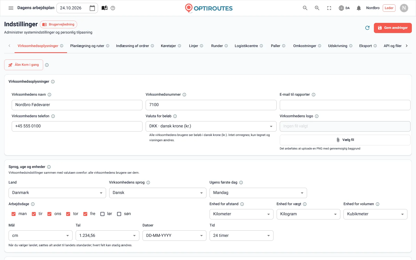
Task: Toggle fullscreen mode icon
Action: pos(329,8)
